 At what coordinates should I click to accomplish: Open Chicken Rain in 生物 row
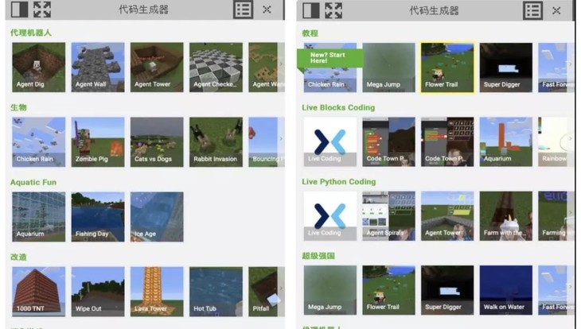click(x=38, y=142)
